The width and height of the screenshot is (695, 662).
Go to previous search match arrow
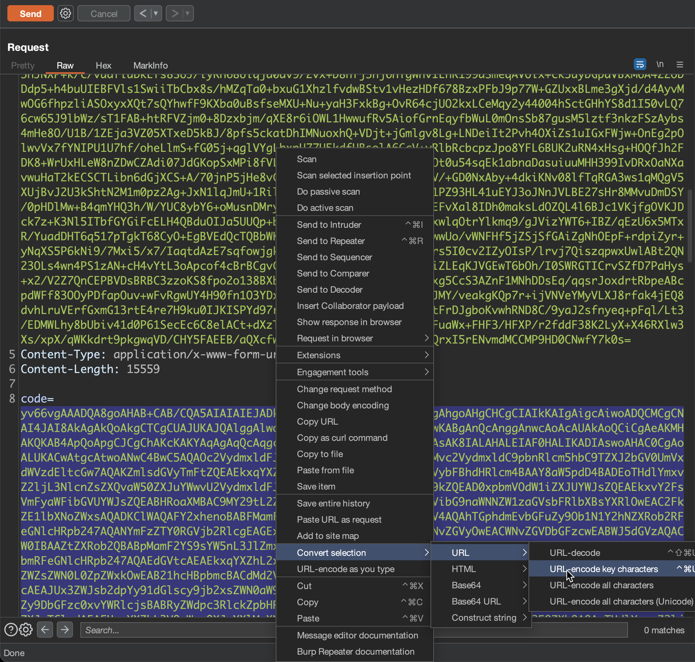pyautogui.click(x=45, y=630)
